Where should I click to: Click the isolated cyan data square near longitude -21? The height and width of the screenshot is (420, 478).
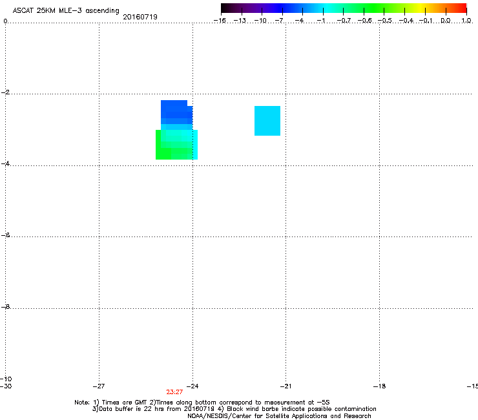tap(267, 121)
